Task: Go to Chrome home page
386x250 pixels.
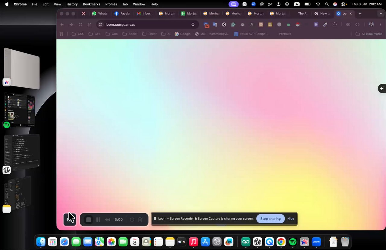Action: pos(90,24)
